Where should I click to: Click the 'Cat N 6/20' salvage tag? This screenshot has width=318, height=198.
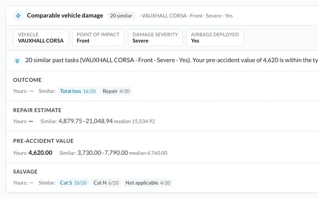click(x=106, y=183)
